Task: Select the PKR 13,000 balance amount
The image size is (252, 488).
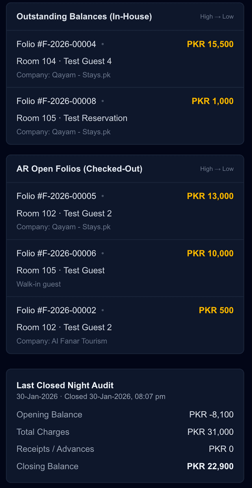Action: tap(210, 196)
